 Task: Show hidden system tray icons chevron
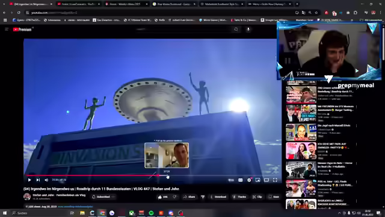tap(339, 213)
